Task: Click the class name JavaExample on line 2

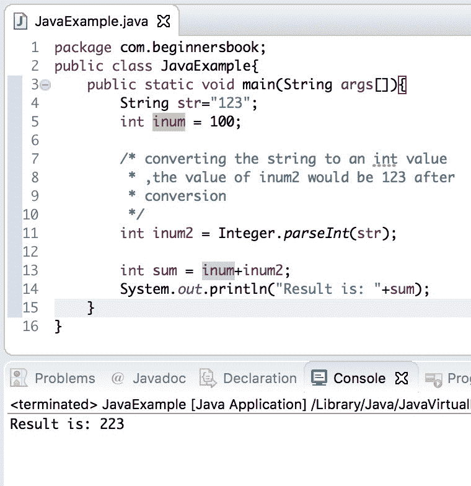Action: pos(205,66)
